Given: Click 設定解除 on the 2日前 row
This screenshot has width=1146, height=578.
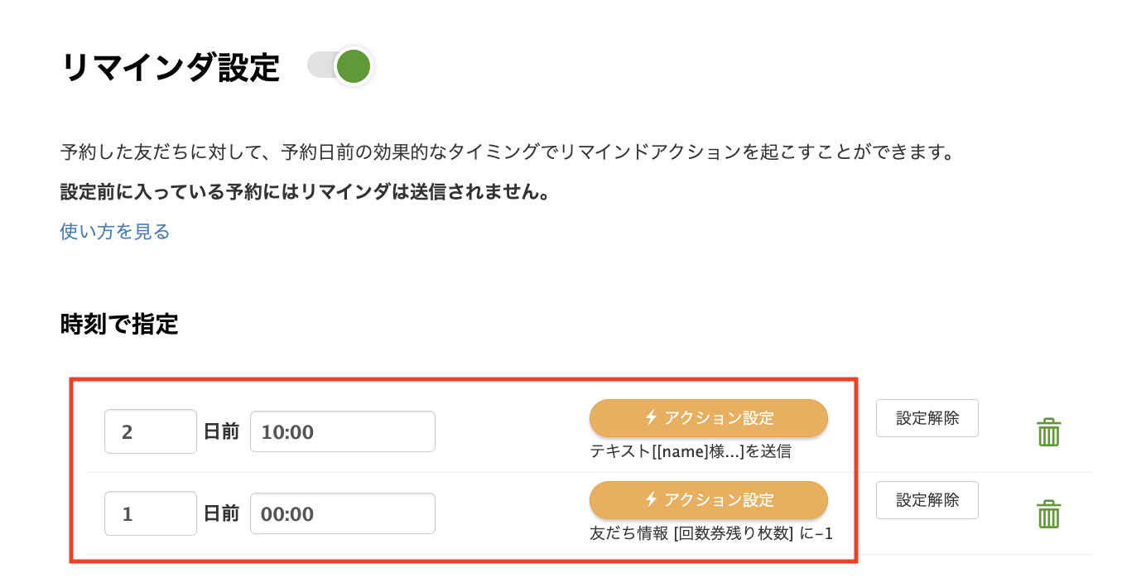Looking at the screenshot, I should point(927,418).
